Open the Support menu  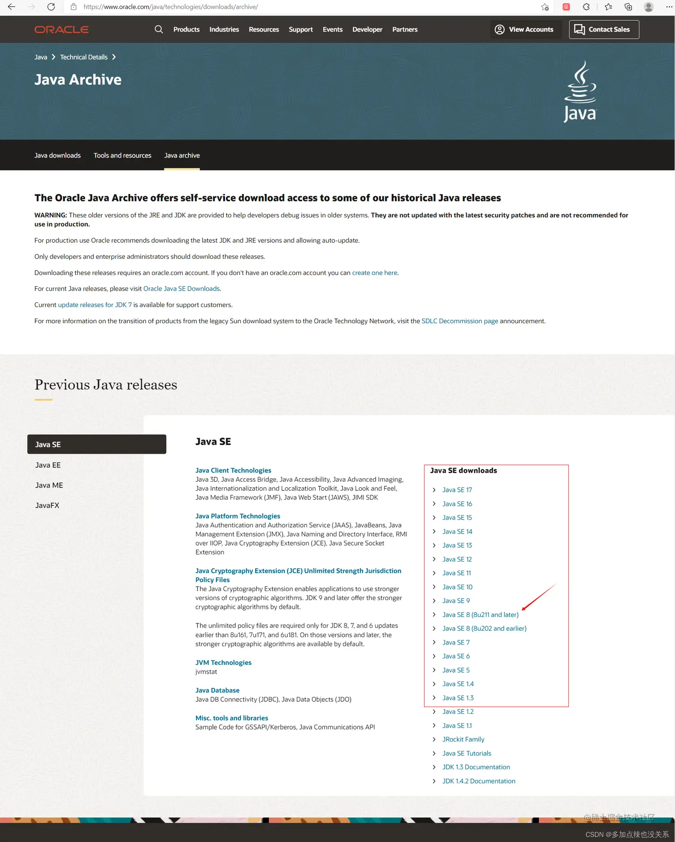point(300,29)
